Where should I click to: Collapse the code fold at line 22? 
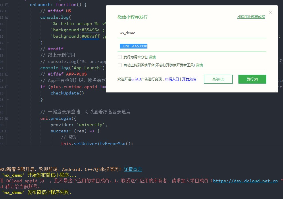click(x=7, y=74)
